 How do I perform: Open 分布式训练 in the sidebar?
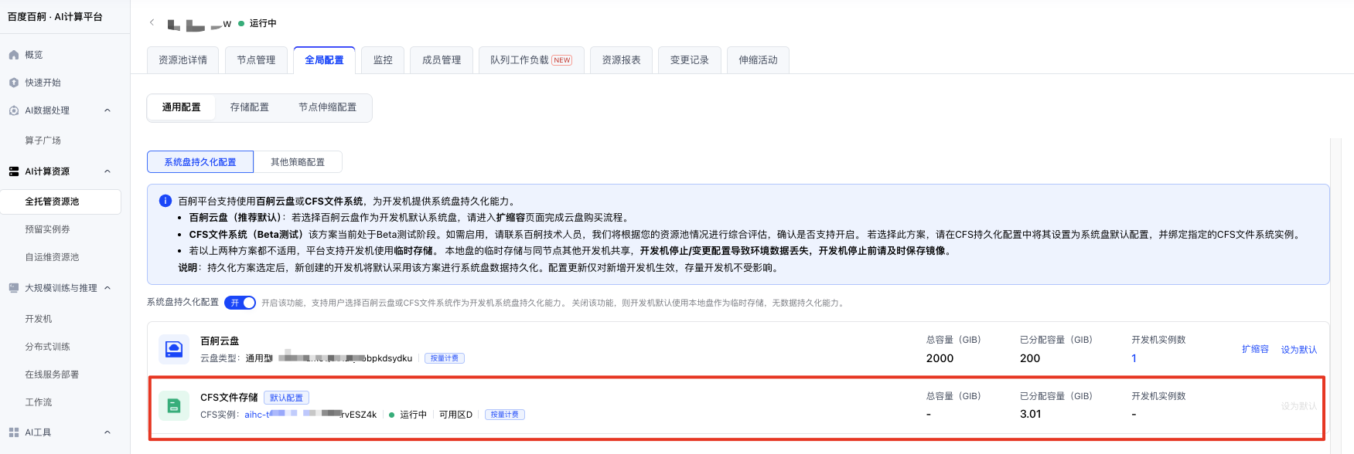tap(47, 347)
